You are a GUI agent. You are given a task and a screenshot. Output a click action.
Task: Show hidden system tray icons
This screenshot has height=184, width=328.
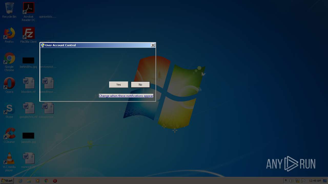click(286, 181)
